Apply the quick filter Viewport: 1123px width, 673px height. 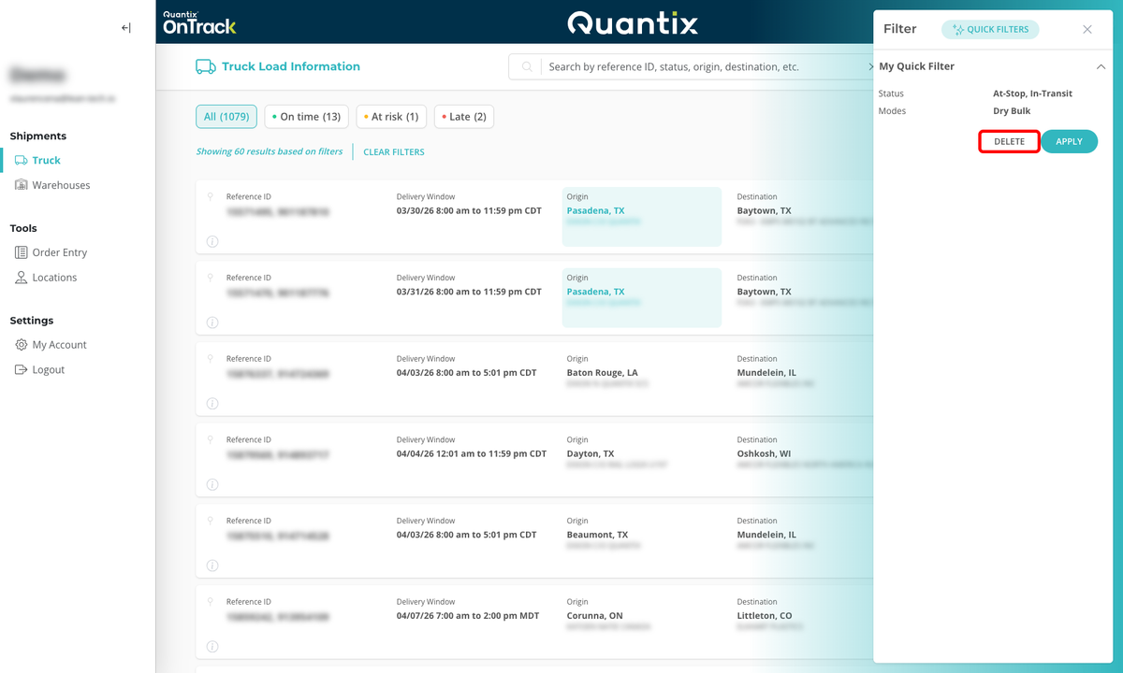[x=1069, y=141]
